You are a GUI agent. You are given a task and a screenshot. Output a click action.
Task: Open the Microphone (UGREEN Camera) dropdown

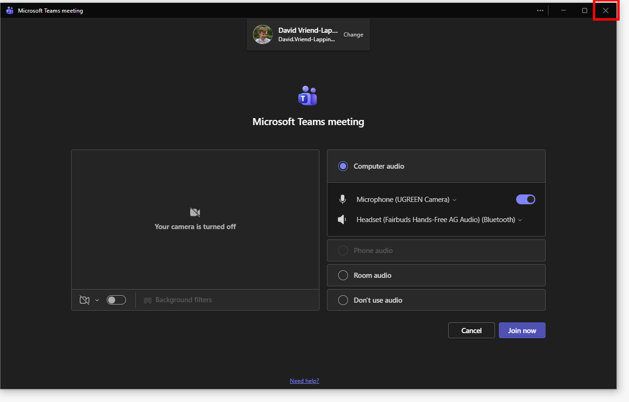point(407,200)
